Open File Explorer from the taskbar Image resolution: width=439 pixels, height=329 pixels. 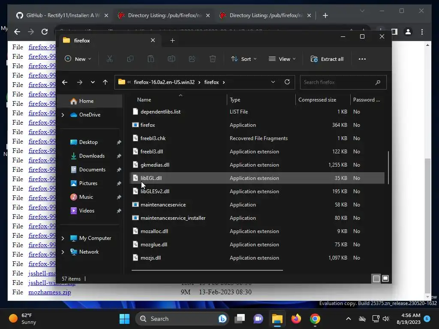click(x=277, y=319)
